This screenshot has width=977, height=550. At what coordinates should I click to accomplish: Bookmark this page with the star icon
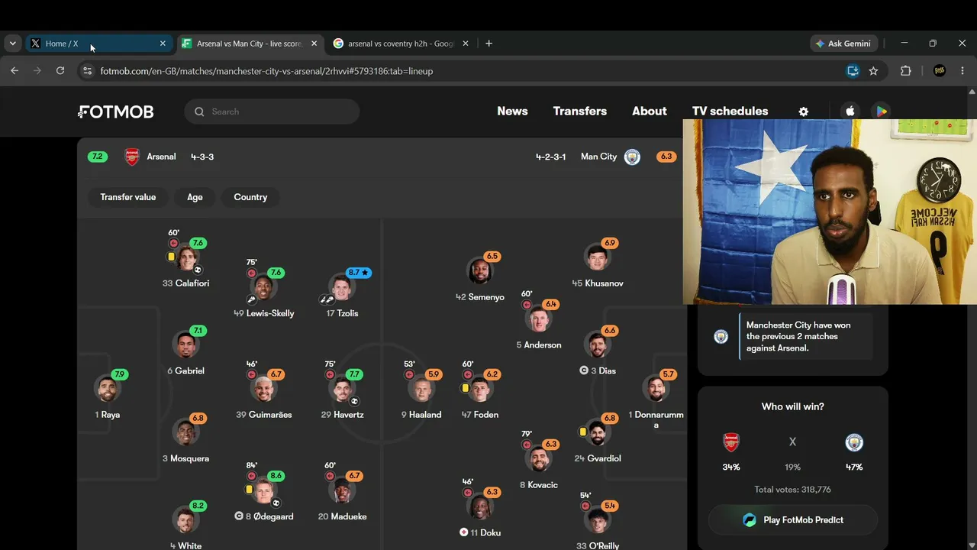click(x=873, y=71)
